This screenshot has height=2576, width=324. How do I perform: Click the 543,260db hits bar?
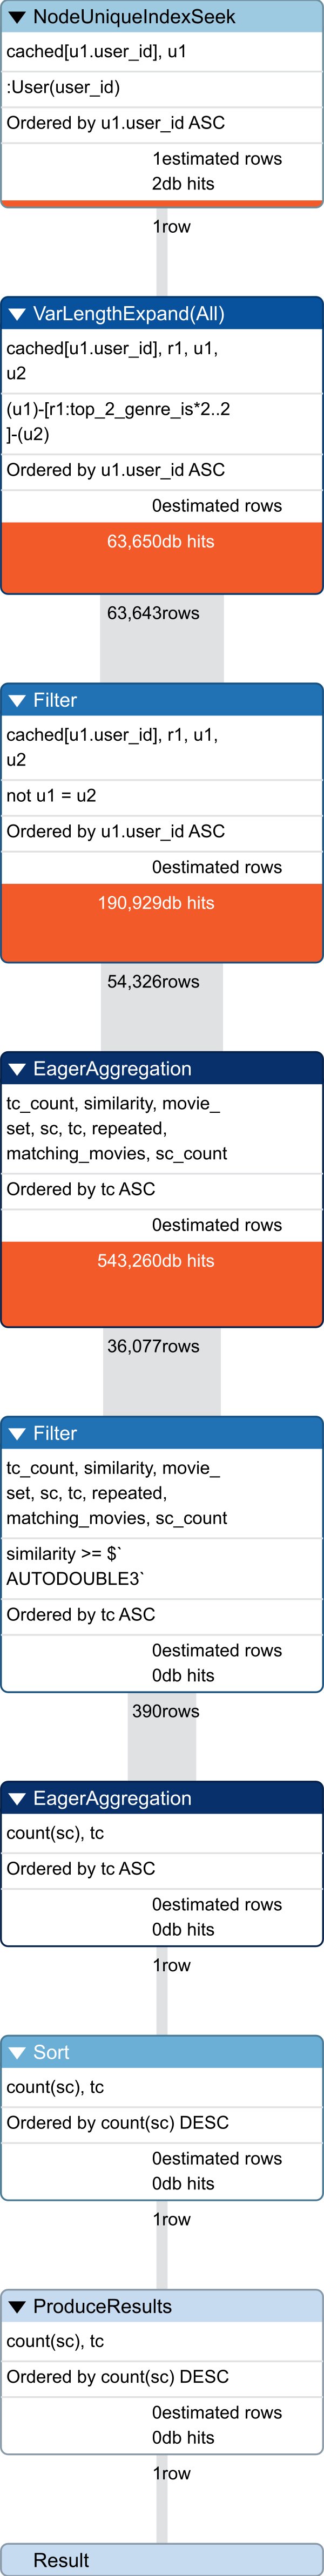[162, 1283]
